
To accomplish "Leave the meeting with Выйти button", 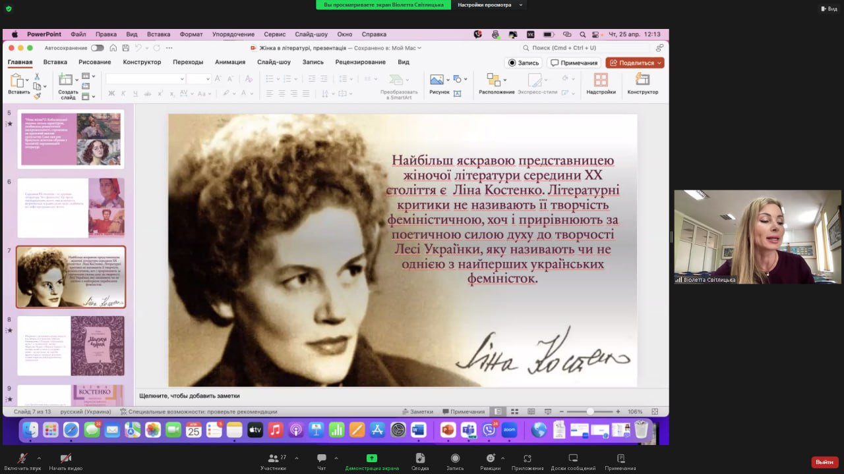I will (x=824, y=462).
